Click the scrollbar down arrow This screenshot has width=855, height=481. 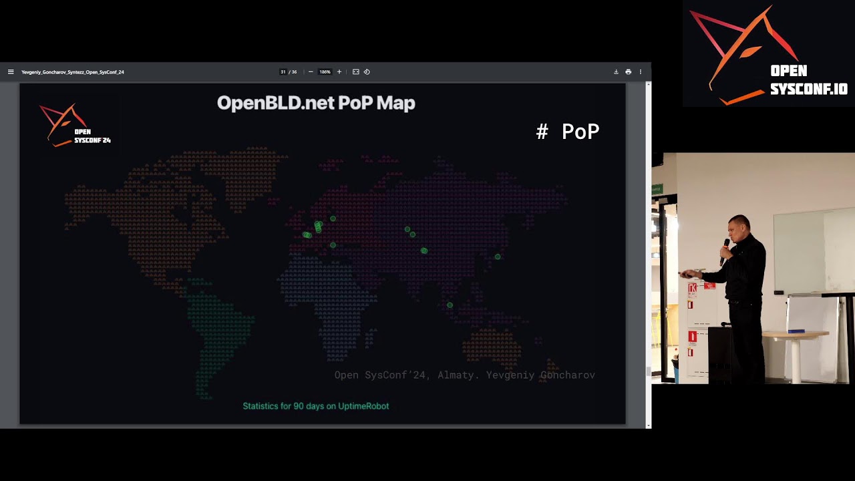coord(648,425)
